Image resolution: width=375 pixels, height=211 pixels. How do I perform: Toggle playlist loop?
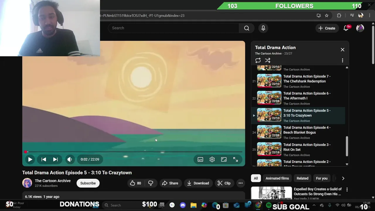258,60
